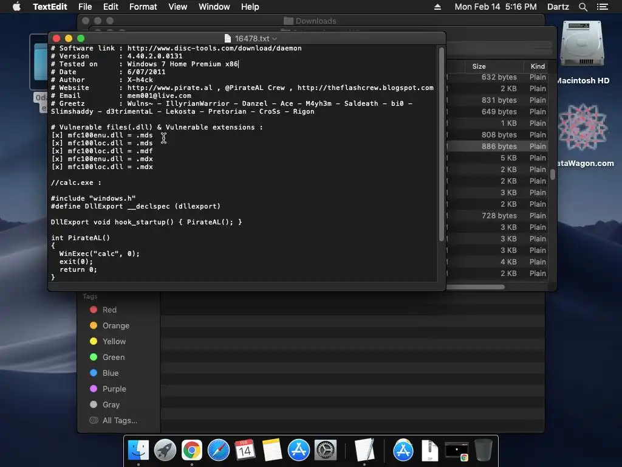Open the Applications folder stack in Dock
This screenshot has width=622, height=467.
point(403,451)
